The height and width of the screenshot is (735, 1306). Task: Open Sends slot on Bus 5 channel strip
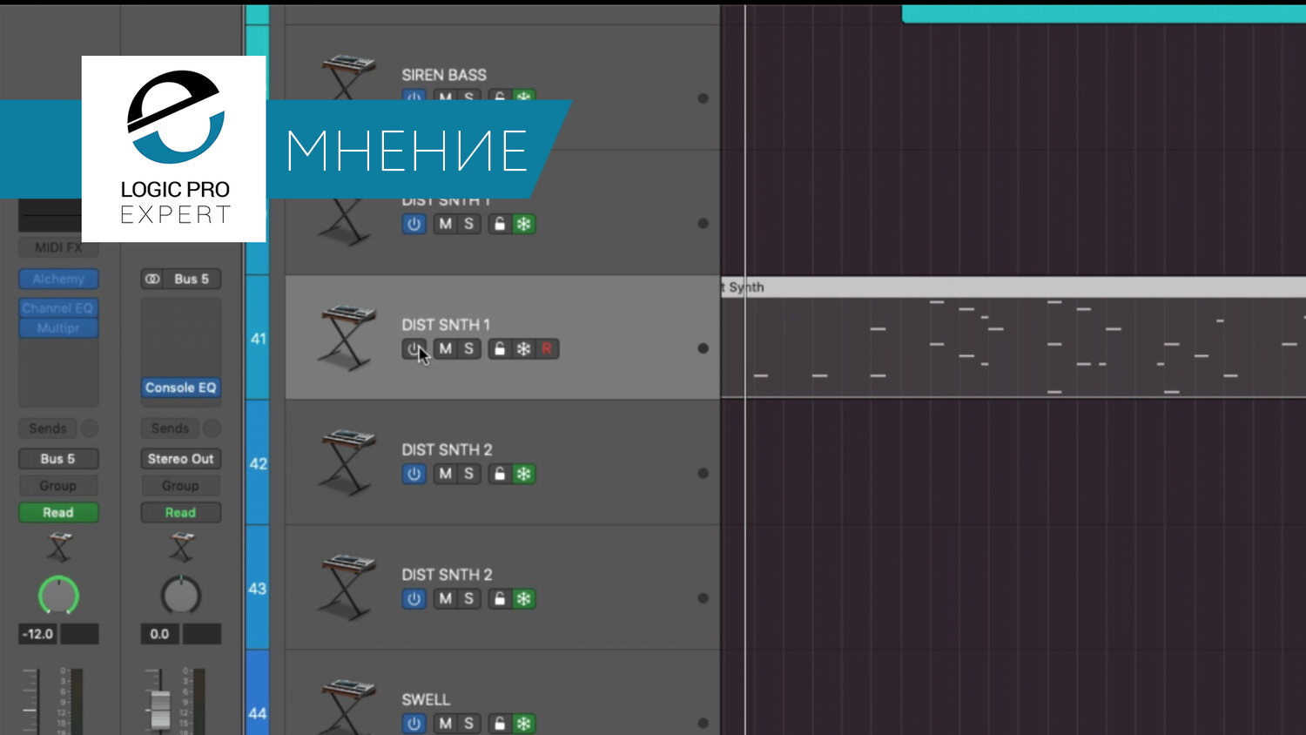pyautogui.click(x=170, y=428)
